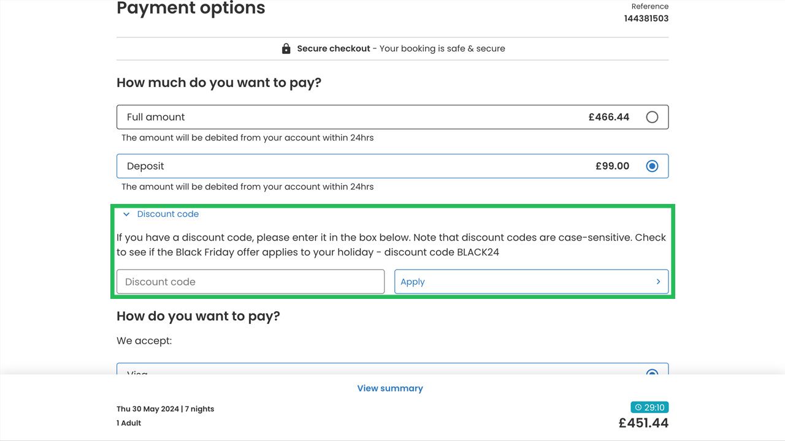This screenshot has width=785, height=441.
Task: Click the right arrow on the Apply button
Action: [x=658, y=282]
